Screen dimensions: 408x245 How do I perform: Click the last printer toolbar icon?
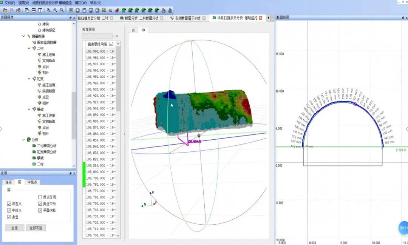(x=170, y=11)
